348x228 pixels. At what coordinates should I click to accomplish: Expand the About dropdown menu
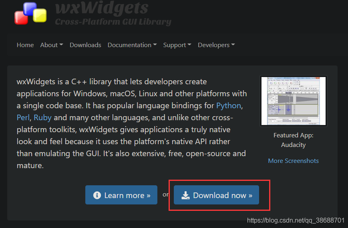point(52,45)
